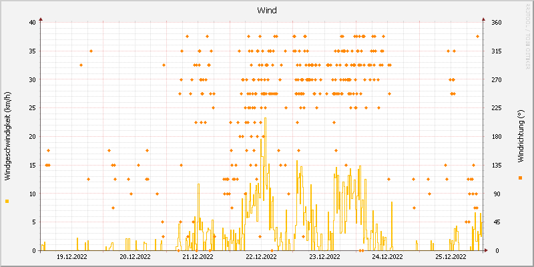Click the date label 21.12.2022
The image size is (534, 267).
point(198,257)
